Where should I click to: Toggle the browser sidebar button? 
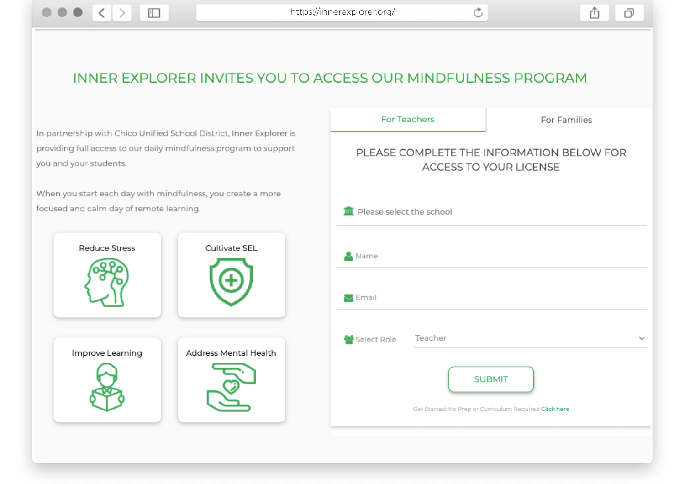tap(154, 13)
